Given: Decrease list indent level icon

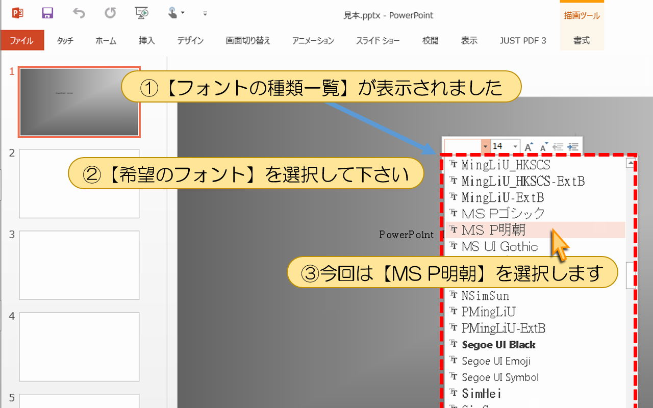Looking at the screenshot, I should 558,146.
